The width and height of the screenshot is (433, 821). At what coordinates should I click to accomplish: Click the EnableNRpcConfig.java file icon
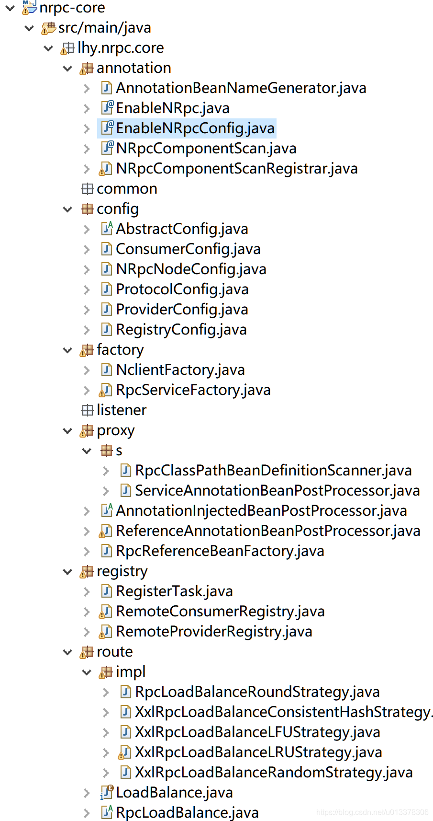coord(107,128)
